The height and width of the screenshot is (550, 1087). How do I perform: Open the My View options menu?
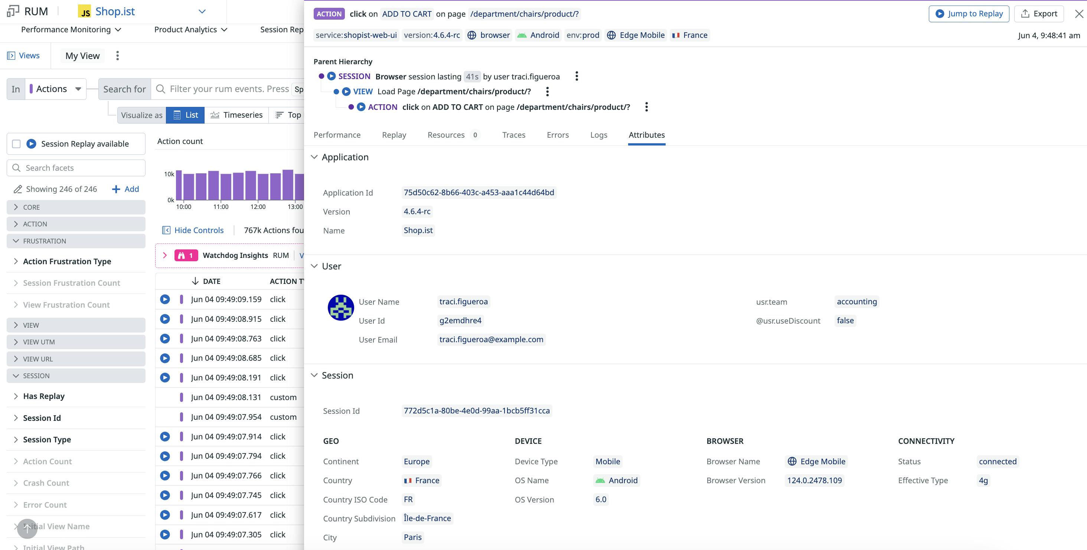pyautogui.click(x=118, y=55)
